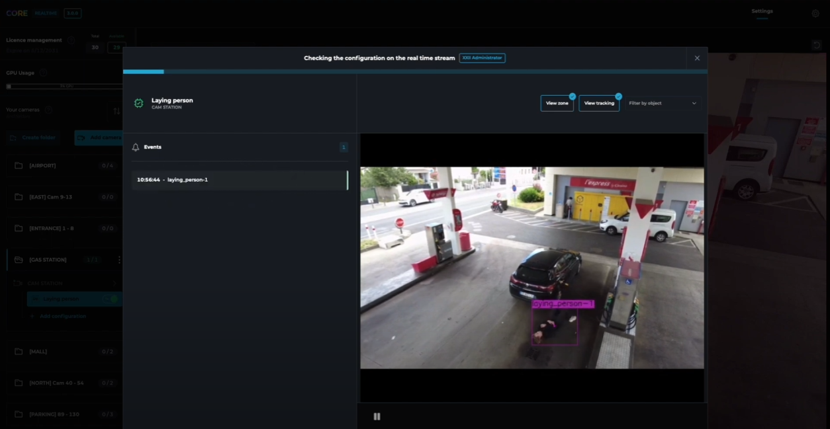
Task: Click the Your cameras help icon
Action: click(48, 110)
